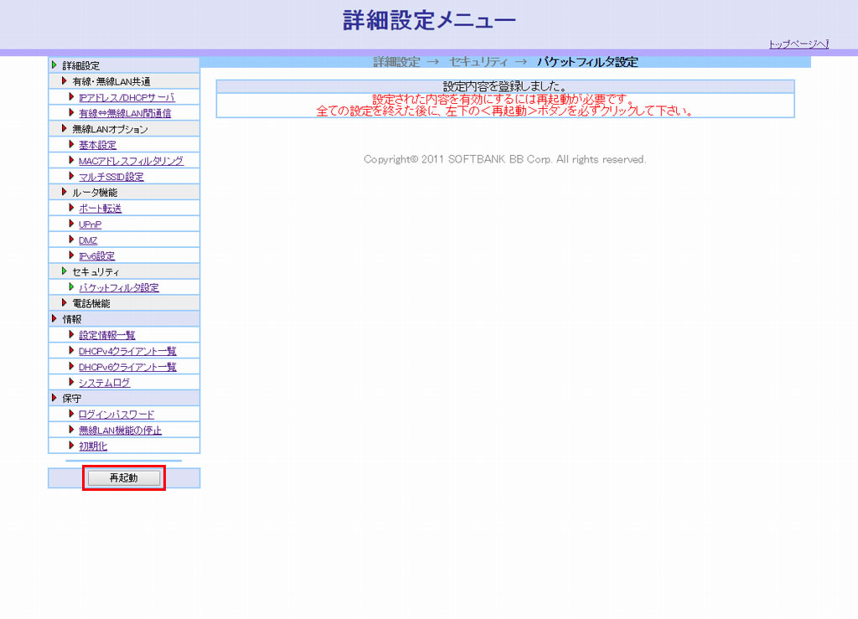This screenshot has width=858, height=619.
Task: Open 基本設定 under wireless LAN options
Action: pyautogui.click(x=97, y=145)
